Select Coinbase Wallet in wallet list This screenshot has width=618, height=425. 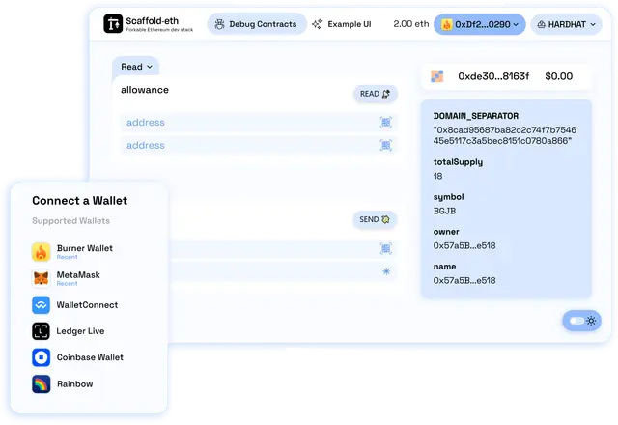pyautogui.click(x=77, y=357)
